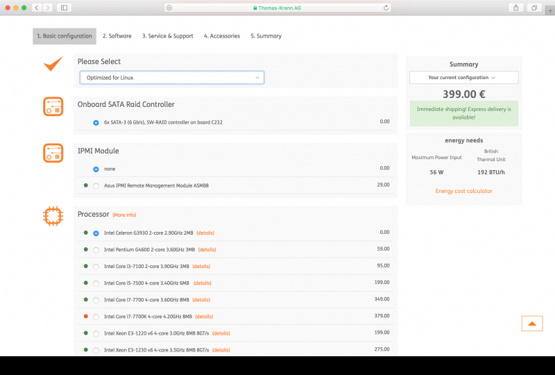This screenshot has height=375, width=555.
Task: Click green availability dot for Core i7-7700
Action: [85, 299]
